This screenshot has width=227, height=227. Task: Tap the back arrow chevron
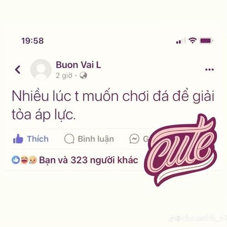tap(18, 69)
